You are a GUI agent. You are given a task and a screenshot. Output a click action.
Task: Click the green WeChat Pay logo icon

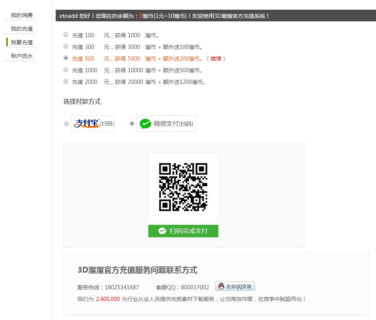[x=145, y=123]
